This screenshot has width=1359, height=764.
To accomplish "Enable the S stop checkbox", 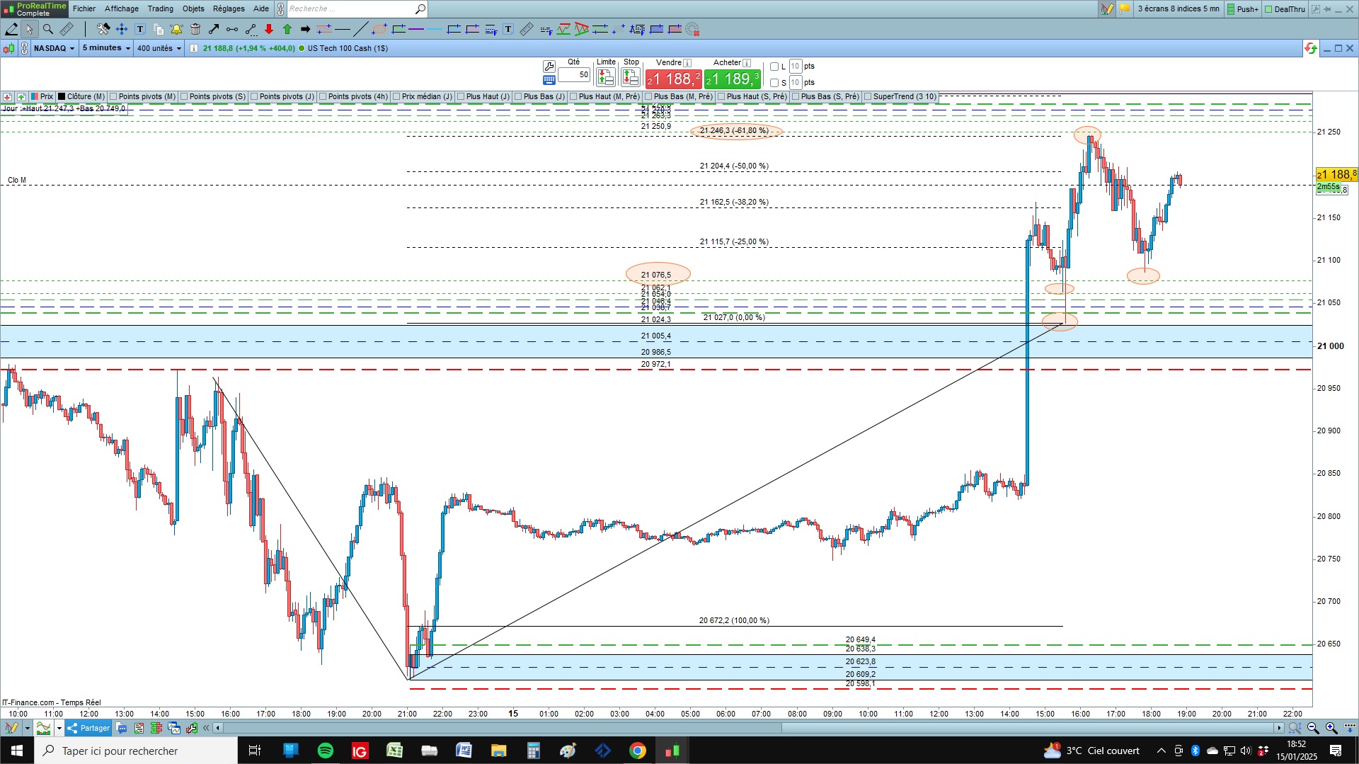I will (774, 83).
